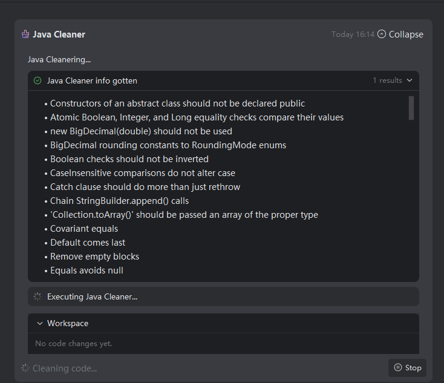The width and height of the screenshot is (444, 383).
Task: Click the green checkmark success icon
Action: pyautogui.click(x=38, y=80)
